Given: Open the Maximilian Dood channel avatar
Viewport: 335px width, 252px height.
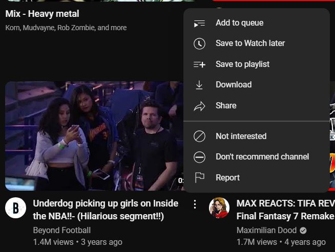Looking at the screenshot, I should pos(219,208).
